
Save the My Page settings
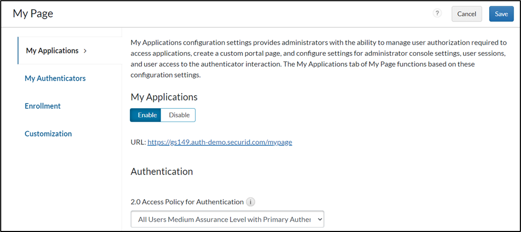click(x=501, y=14)
